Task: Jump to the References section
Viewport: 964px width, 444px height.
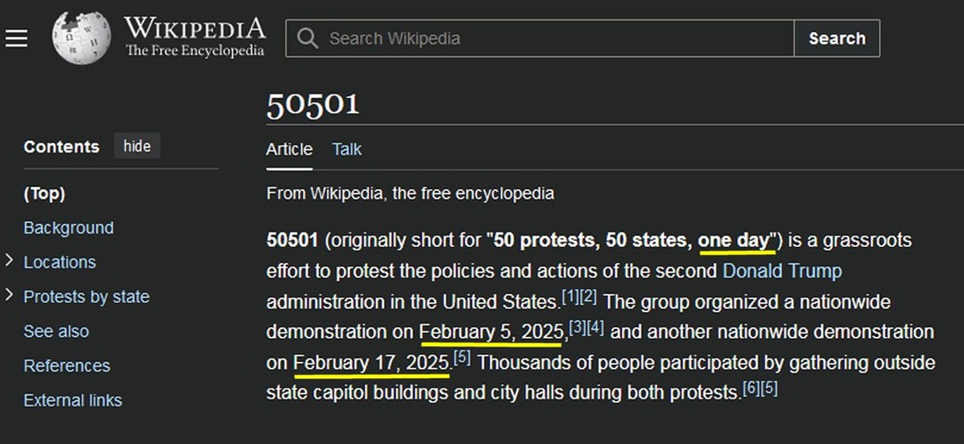Action: click(x=66, y=366)
